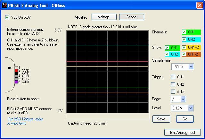Toggle the CH1+2 sum trace checkbox
The height and width of the screenshot is (139, 205).
click(x=184, y=48)
